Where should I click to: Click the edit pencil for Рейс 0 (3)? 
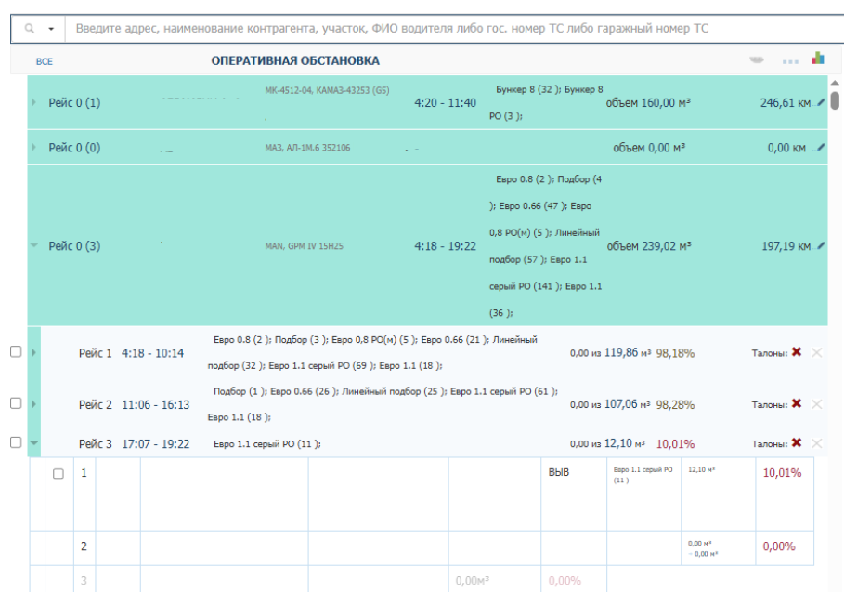coord(820,246)
